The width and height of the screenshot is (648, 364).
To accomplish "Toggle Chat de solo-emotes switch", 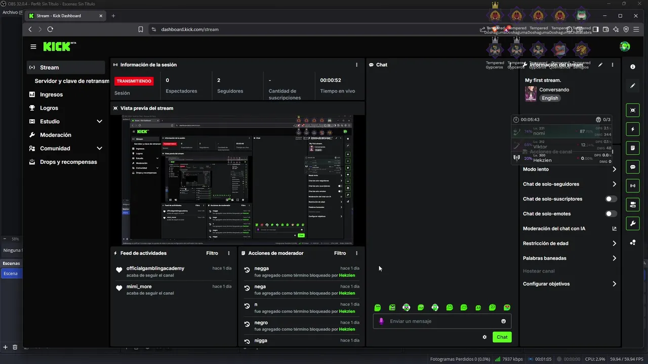I will (611, 214).
